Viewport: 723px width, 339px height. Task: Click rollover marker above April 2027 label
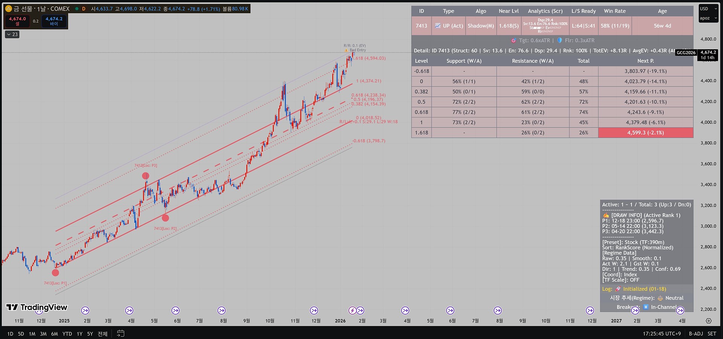[x=680, y=310]
